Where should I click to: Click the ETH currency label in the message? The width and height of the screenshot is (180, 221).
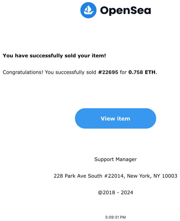pos(150,72)
